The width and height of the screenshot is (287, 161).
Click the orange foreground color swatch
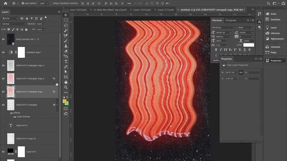[x=65, y=101]
